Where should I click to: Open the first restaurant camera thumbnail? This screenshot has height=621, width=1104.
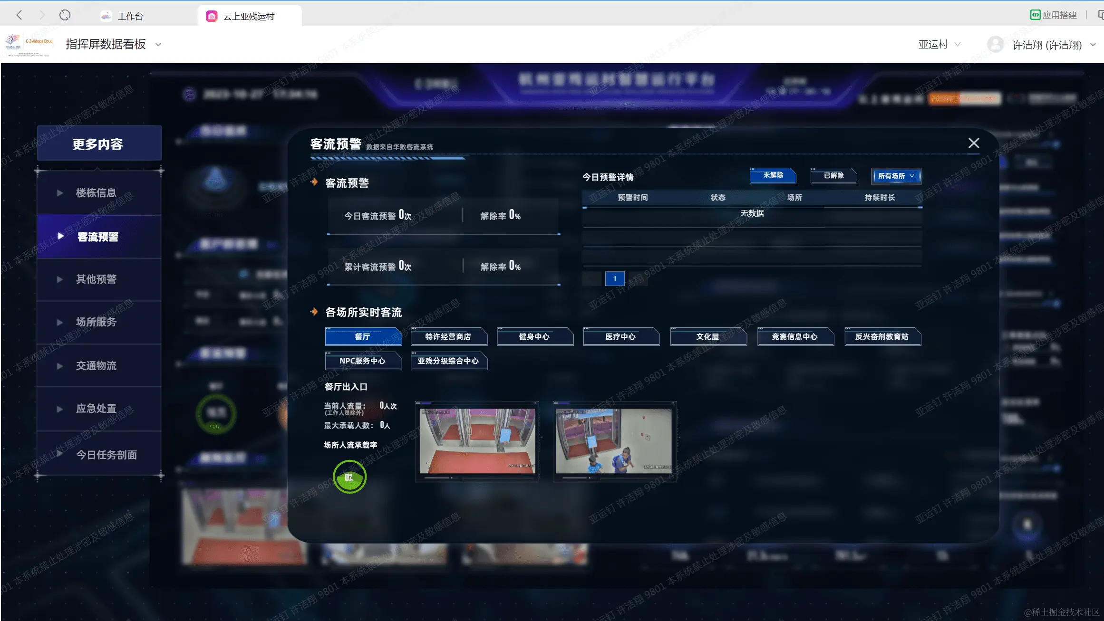pos(477,441)
